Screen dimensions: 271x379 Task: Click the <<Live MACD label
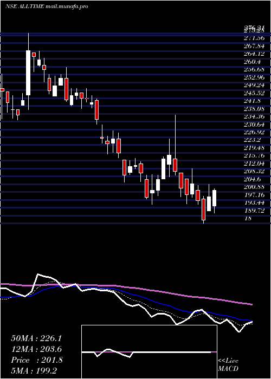pyautogui.click(x=228, y=365)
